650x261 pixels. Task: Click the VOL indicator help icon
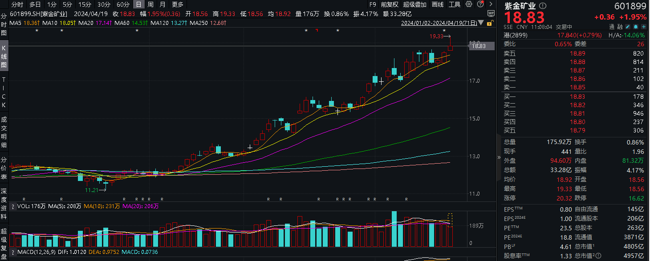click(x=13, y=206)
